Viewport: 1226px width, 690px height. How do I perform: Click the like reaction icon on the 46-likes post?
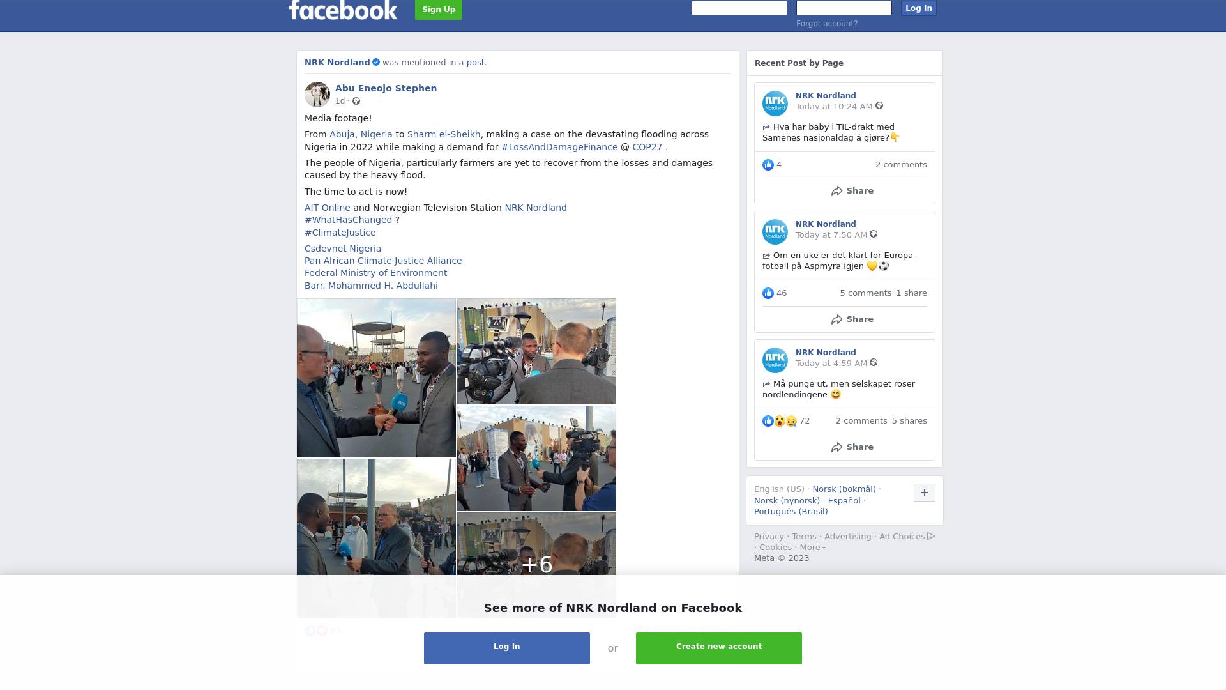point(768,293)
